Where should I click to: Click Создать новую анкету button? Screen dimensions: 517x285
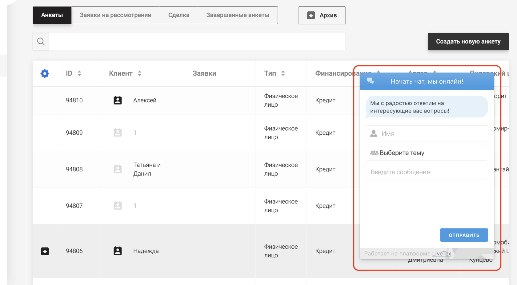pos(468,42)
